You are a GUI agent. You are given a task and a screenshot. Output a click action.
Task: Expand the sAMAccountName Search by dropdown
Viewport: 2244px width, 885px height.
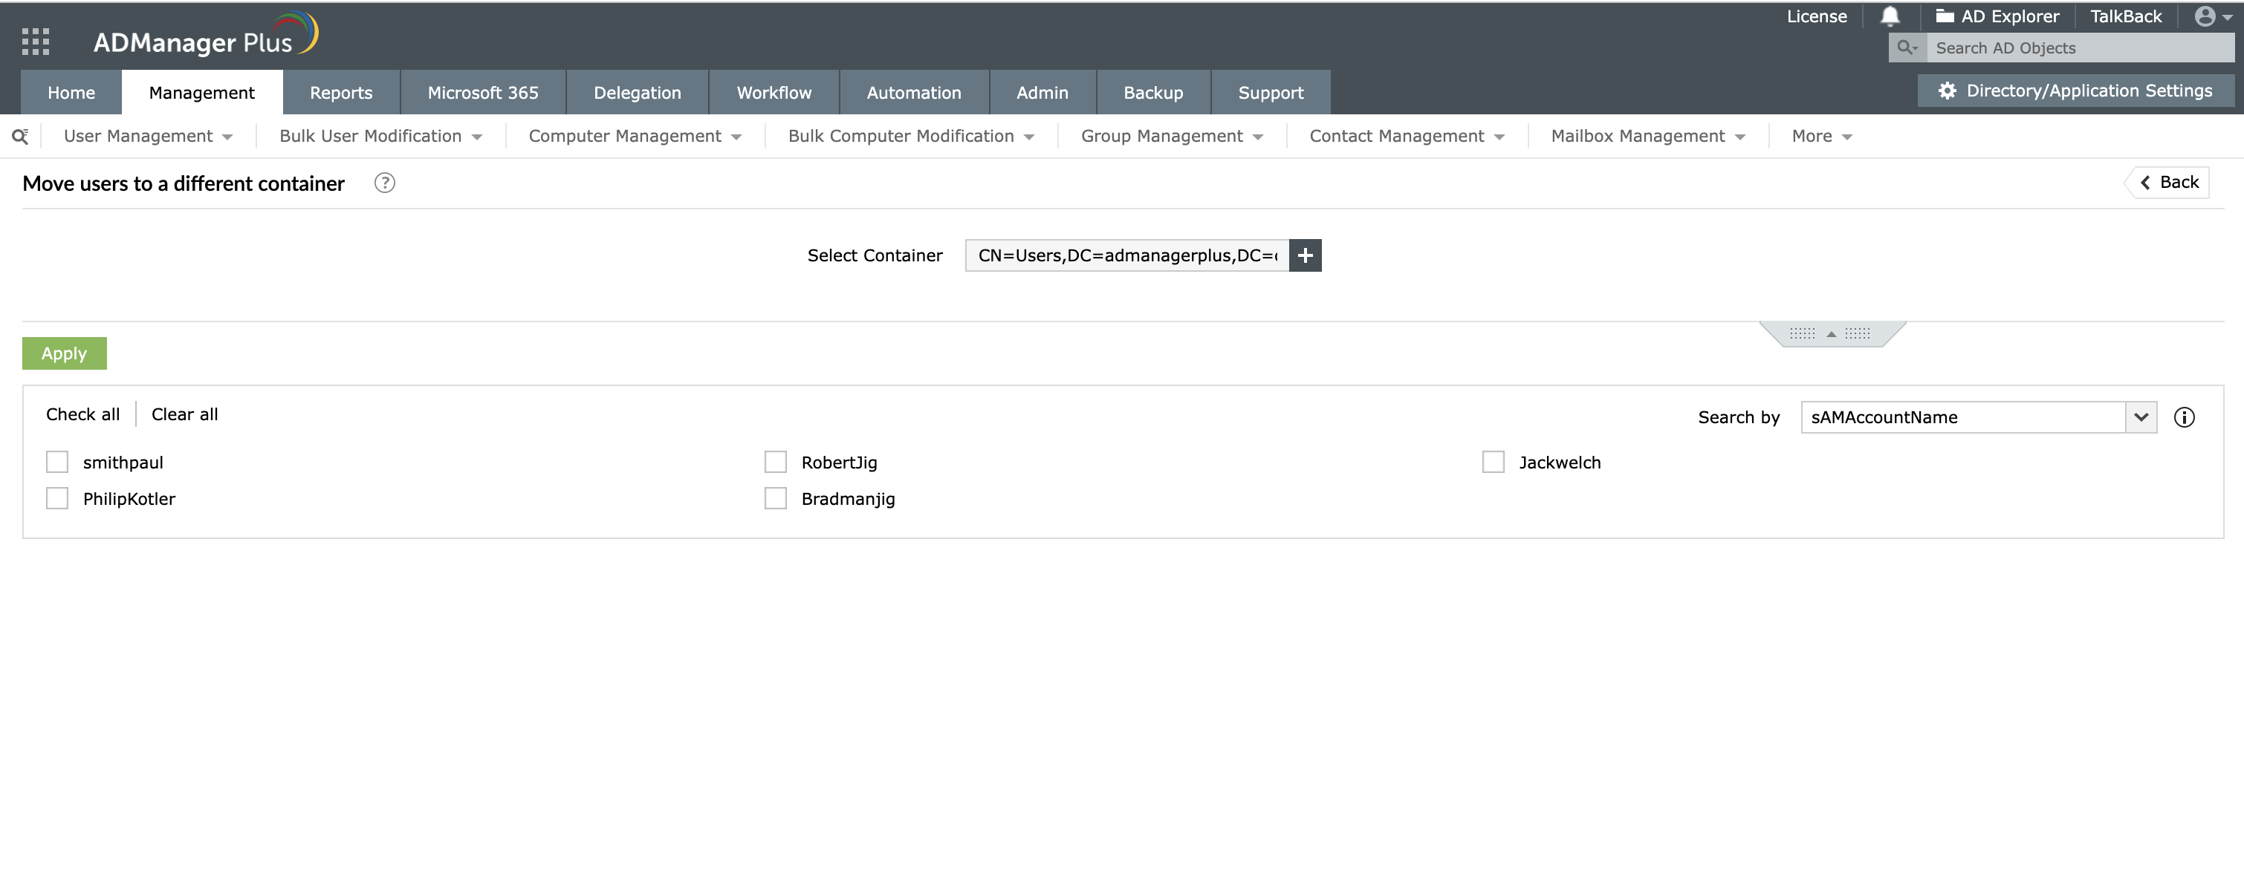coord(2140,418)
